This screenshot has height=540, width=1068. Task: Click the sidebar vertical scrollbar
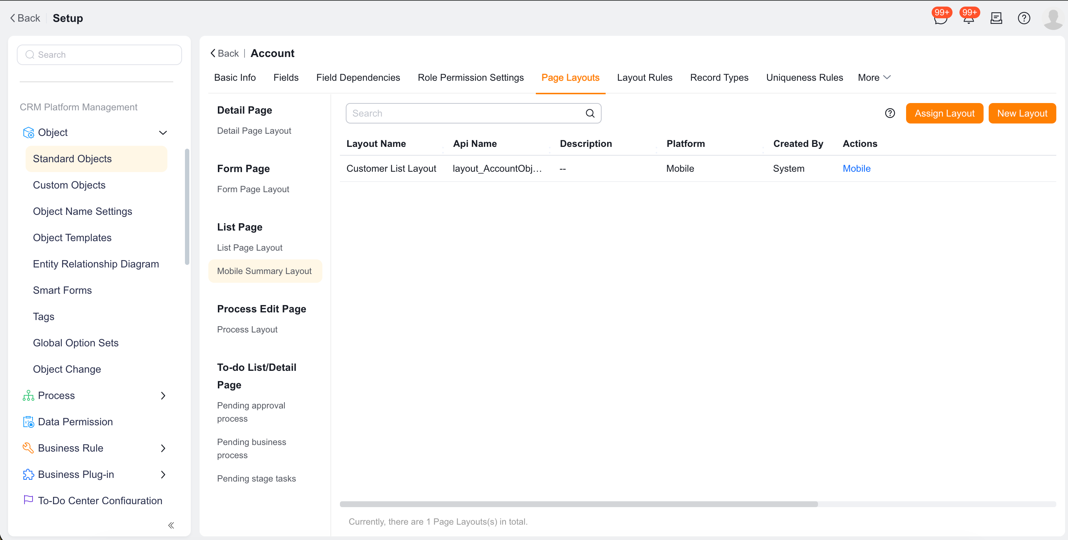pyautogui.click(x=187, y=206)
